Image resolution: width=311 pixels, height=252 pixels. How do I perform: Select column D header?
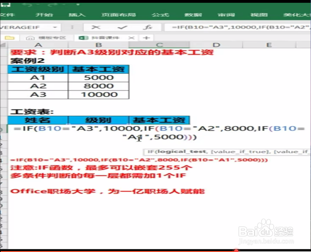pos(216,45)
